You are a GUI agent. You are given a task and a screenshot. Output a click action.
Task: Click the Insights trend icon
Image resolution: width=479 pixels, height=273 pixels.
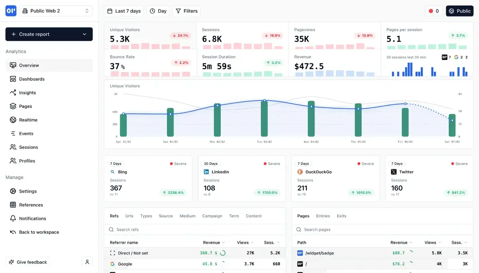click(13, 93)
